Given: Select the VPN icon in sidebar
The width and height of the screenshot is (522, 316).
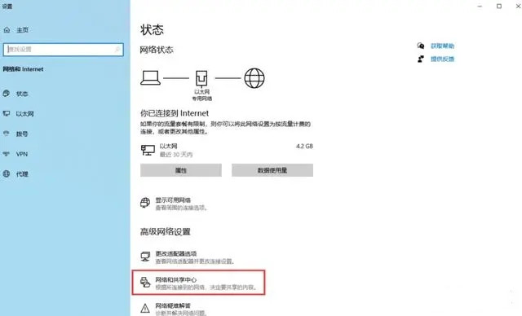Looking at the screenshot, I should tap(6, 154).
